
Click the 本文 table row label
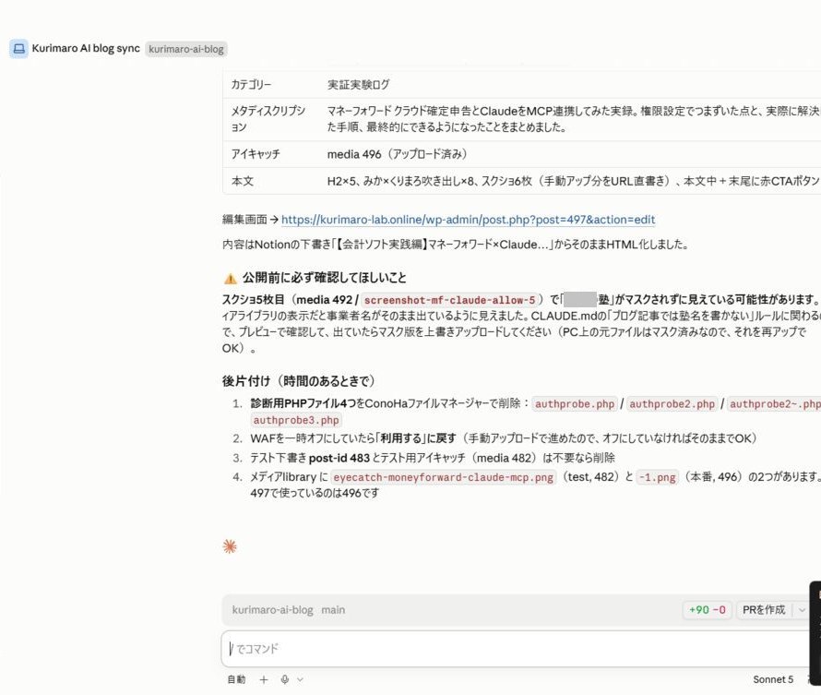coord(243,181)
